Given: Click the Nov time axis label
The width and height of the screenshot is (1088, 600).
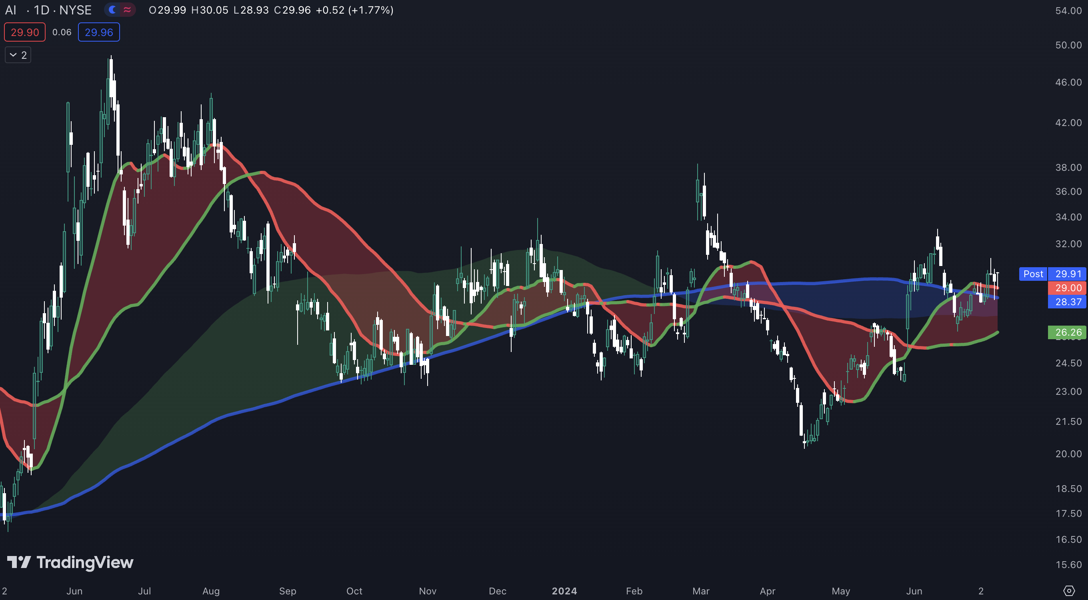Looking at the screenshot, I should point(428,591).
